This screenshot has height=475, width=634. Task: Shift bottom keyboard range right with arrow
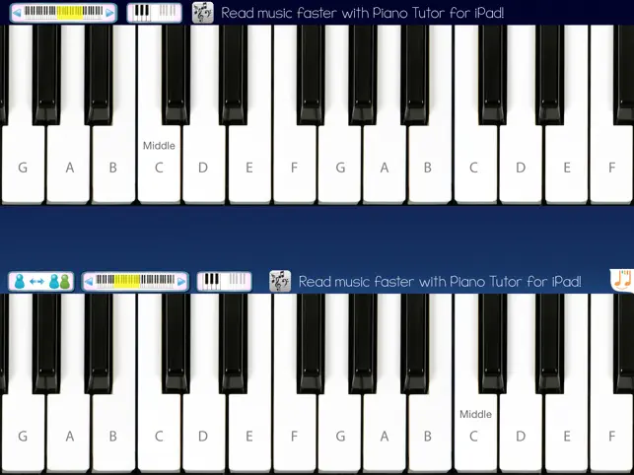[181, 282]
